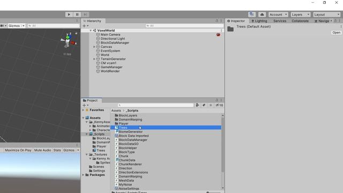
Task: Click the scene orientation gizmo
Action: point(68,42)
